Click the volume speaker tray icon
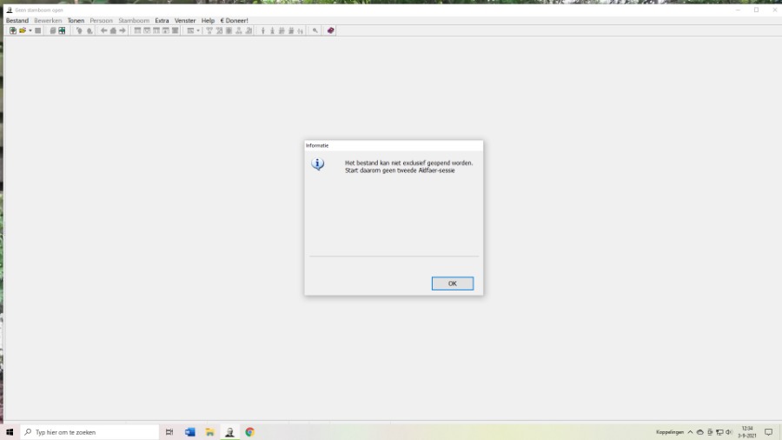The image size is (782, 440). click(x=729, y=432)
